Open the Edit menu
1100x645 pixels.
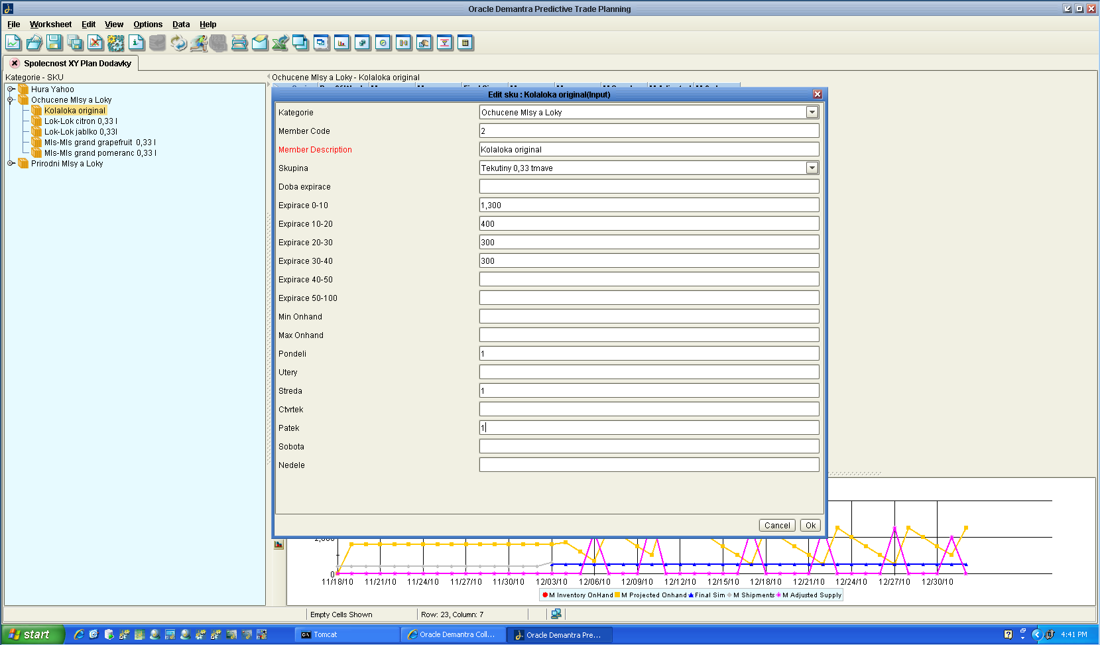pos(88,25)
